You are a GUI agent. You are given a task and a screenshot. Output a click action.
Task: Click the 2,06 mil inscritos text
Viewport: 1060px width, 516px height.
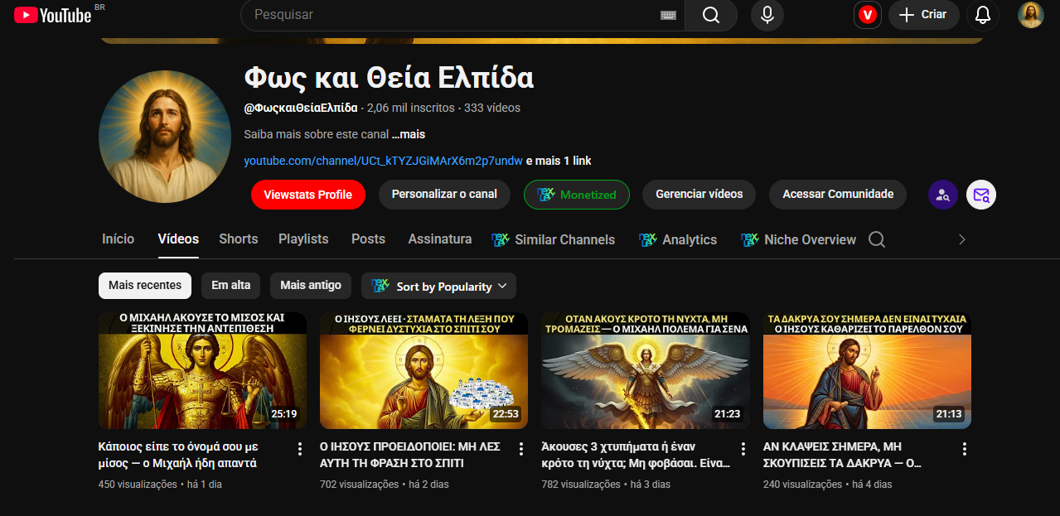[x=410, y=108]
